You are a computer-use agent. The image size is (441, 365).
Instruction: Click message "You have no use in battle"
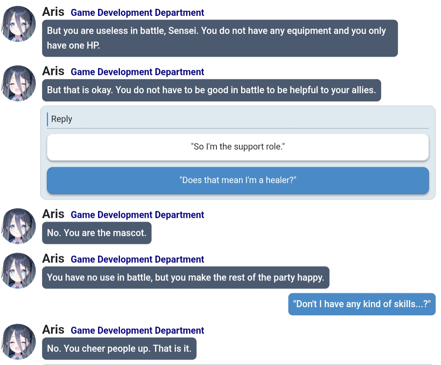[x=185, y=278]
